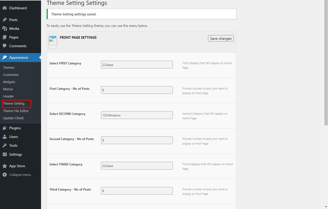Open the Select FIRST Category field
Screen dimensions: 328x209
tap(137, 65)
